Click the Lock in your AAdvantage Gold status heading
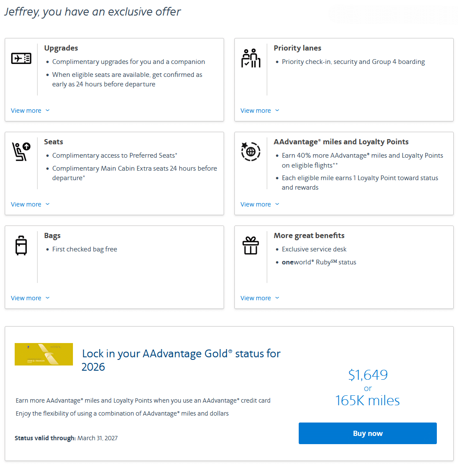This screenshot has width=458, height=464. click(x=180, y=359)
